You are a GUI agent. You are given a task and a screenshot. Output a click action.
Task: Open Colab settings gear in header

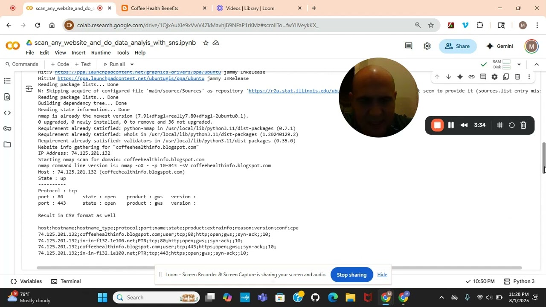(x=427, y=46)
